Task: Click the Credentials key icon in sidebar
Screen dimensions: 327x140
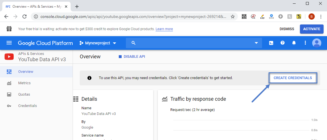Action: pos(9,106)
